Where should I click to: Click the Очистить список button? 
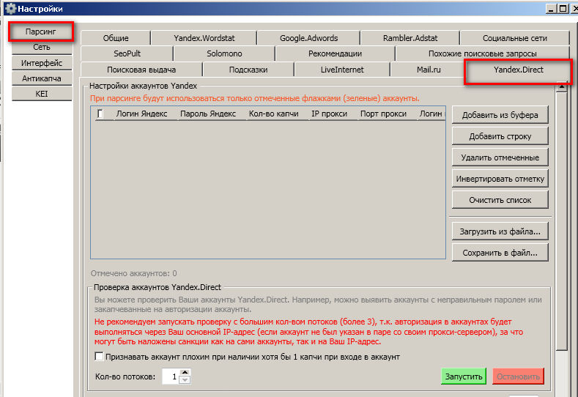[500, 200]
